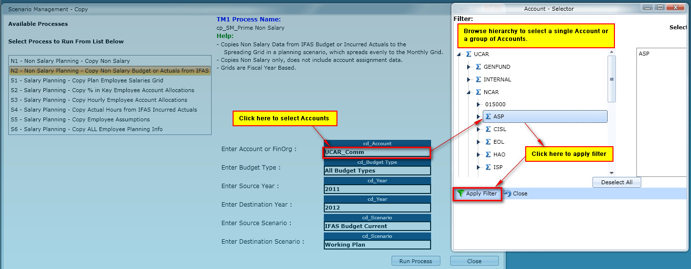Click the sigma icon beside UCAR
Viewport: 691px width, 269px height.
point(469,54)
